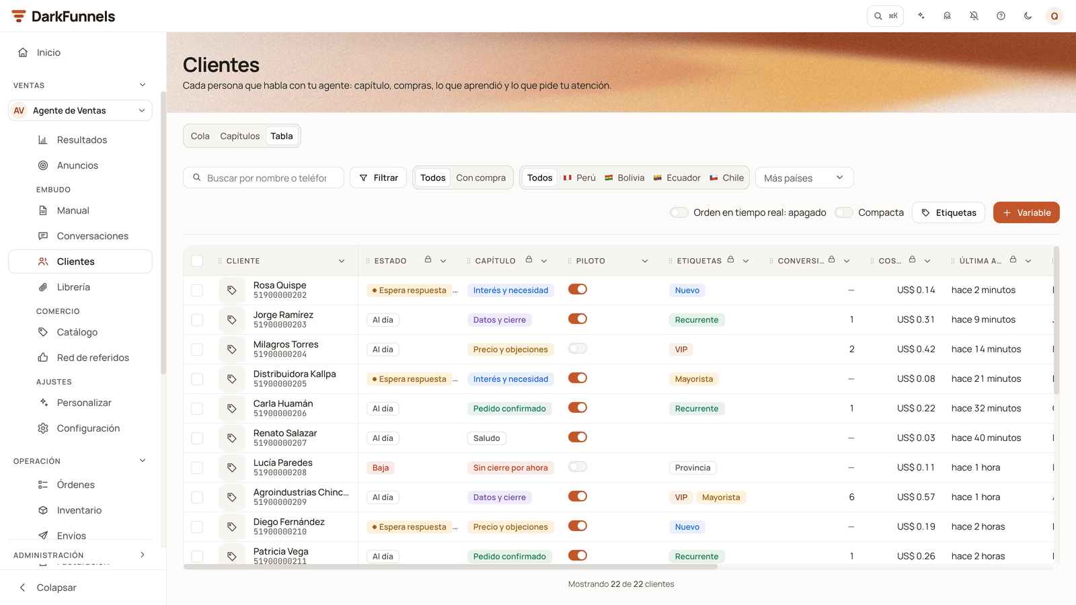Select the Carla Huamán row checkbox
Screen dimensions: 1076x605
197,409
